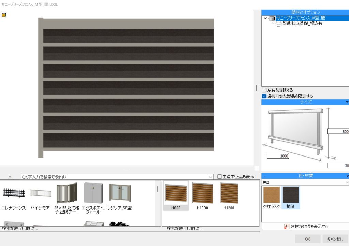Select the レジリア_SP型 gate product

point(120,193)
